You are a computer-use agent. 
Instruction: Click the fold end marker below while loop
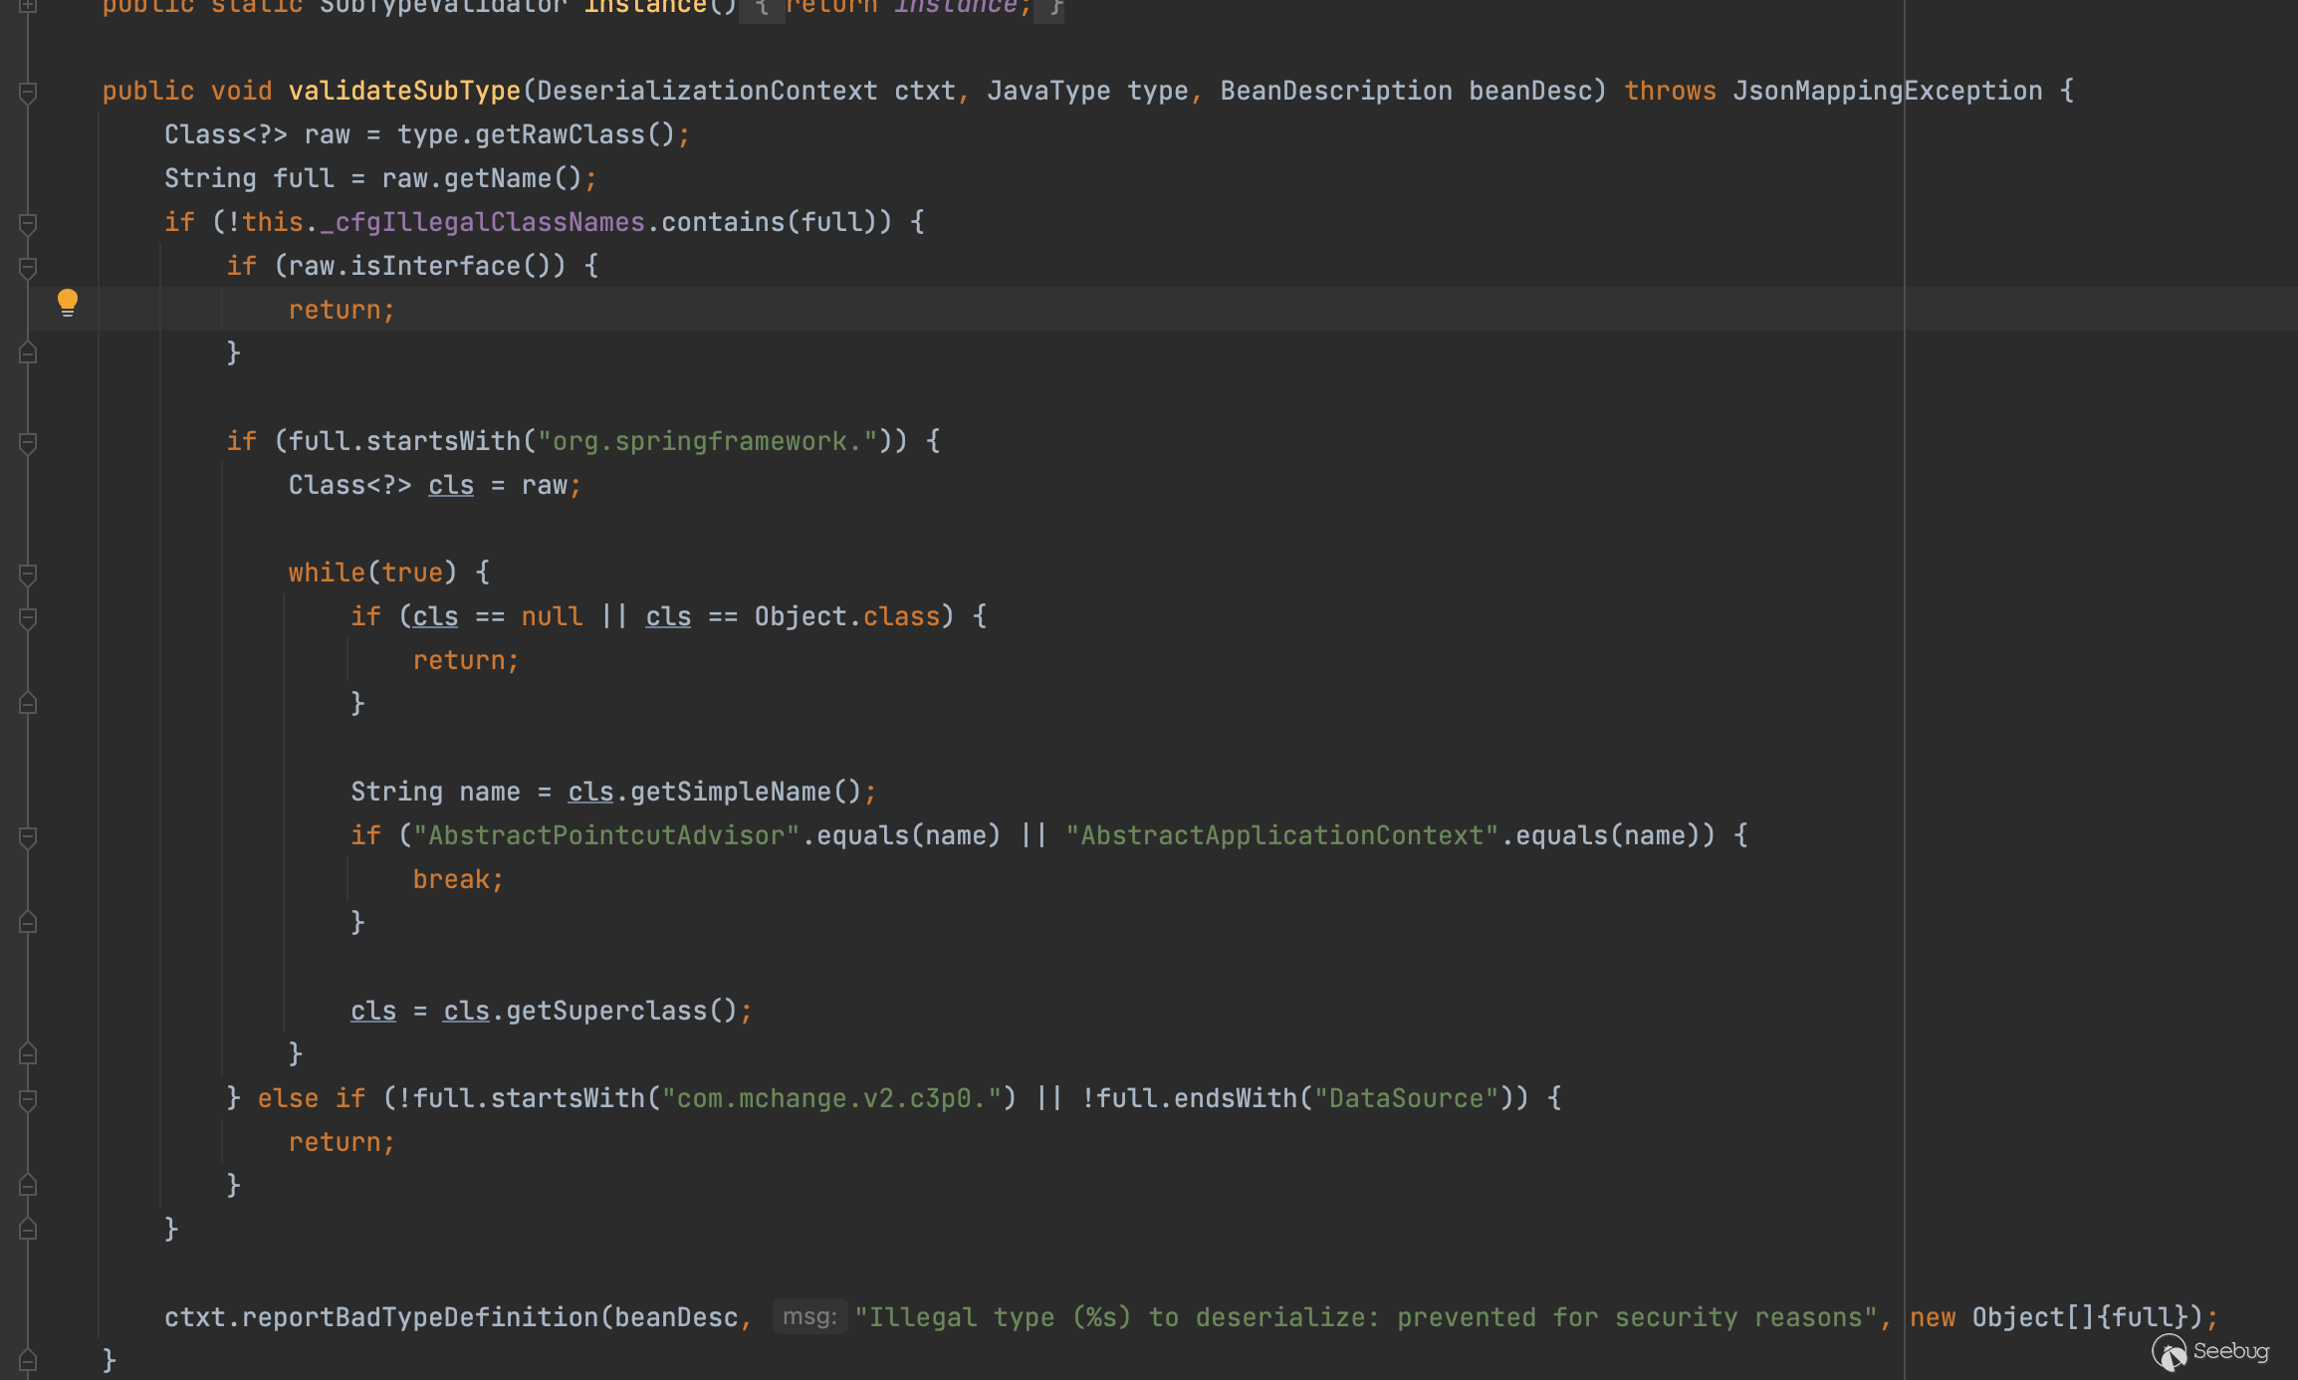tap(28, 1053)
